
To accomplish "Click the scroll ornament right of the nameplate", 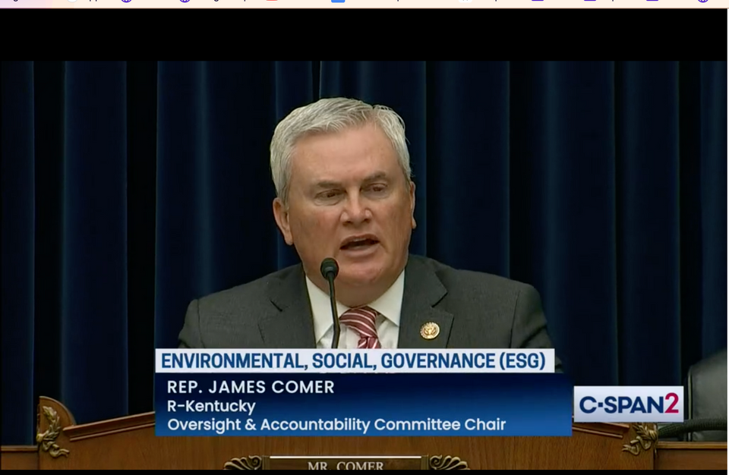I will [x=448, y=463].
